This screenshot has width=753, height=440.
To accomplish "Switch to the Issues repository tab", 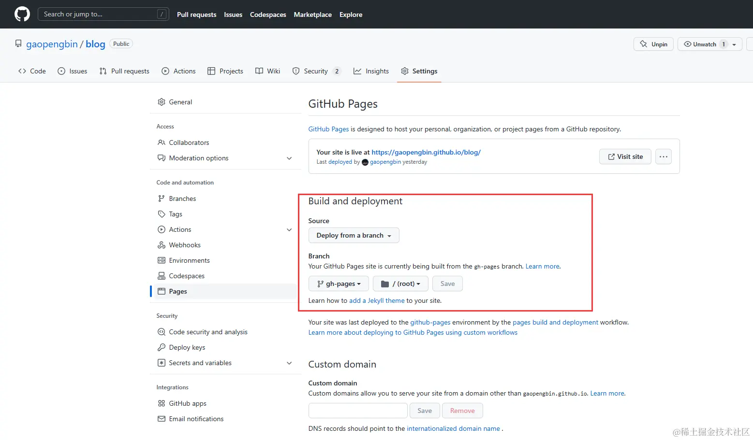I will 73,71.
